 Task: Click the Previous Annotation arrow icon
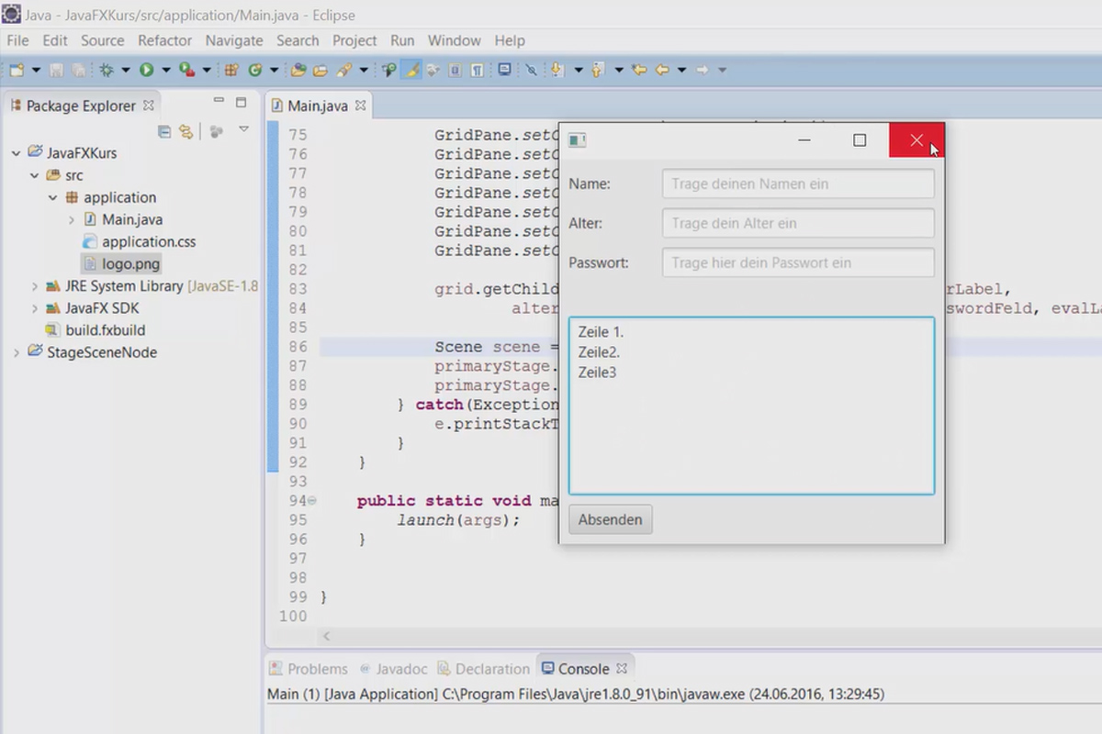click(597, 70)
